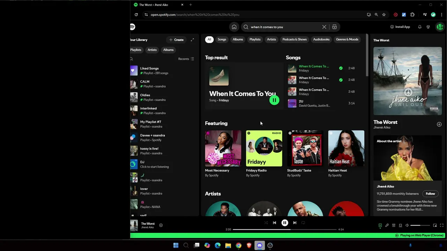Viewport: 447px width, 251px height.
Task: Add The Worst to Liked Songs in sidebar
Action: [439, 124]
